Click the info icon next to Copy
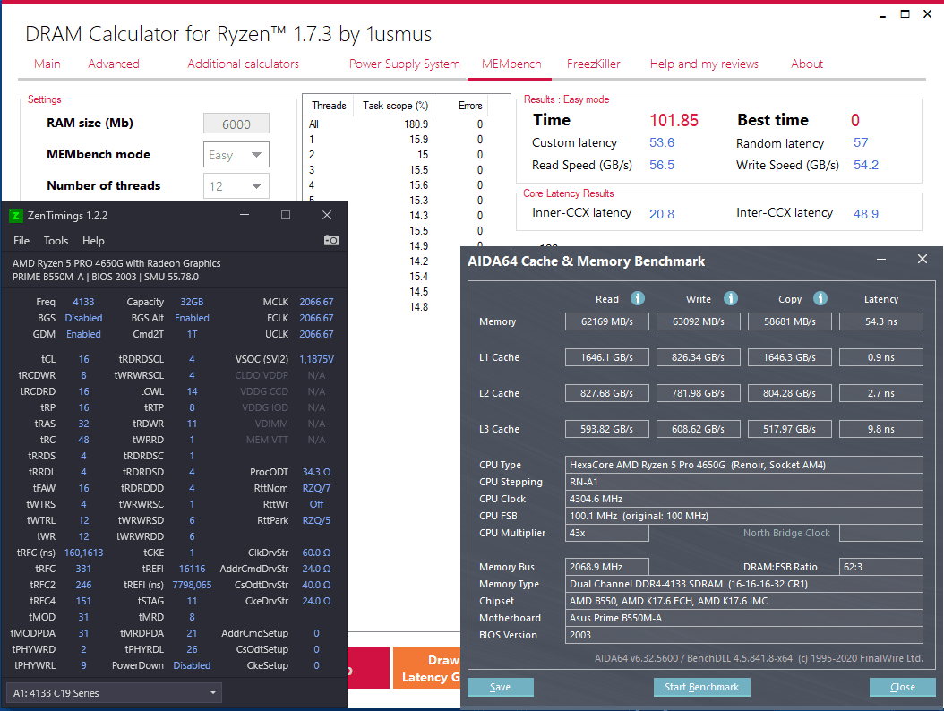This screenshot has height=711, width=944. point(820,298)
